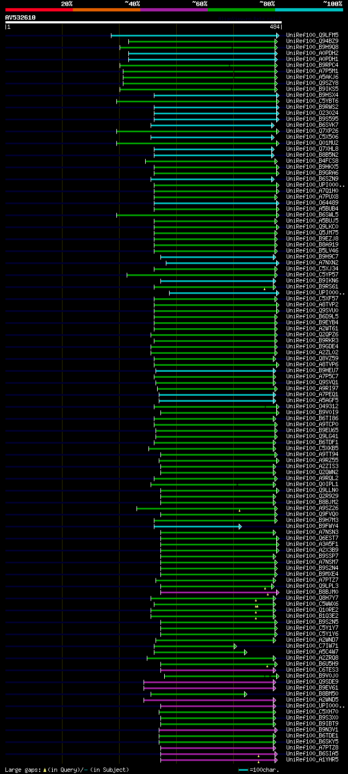The height and width of the screenshot is (774, 348).
Task: Select the UniRef100_B6SVK7 entry
Action: click(x=312, y=125)
